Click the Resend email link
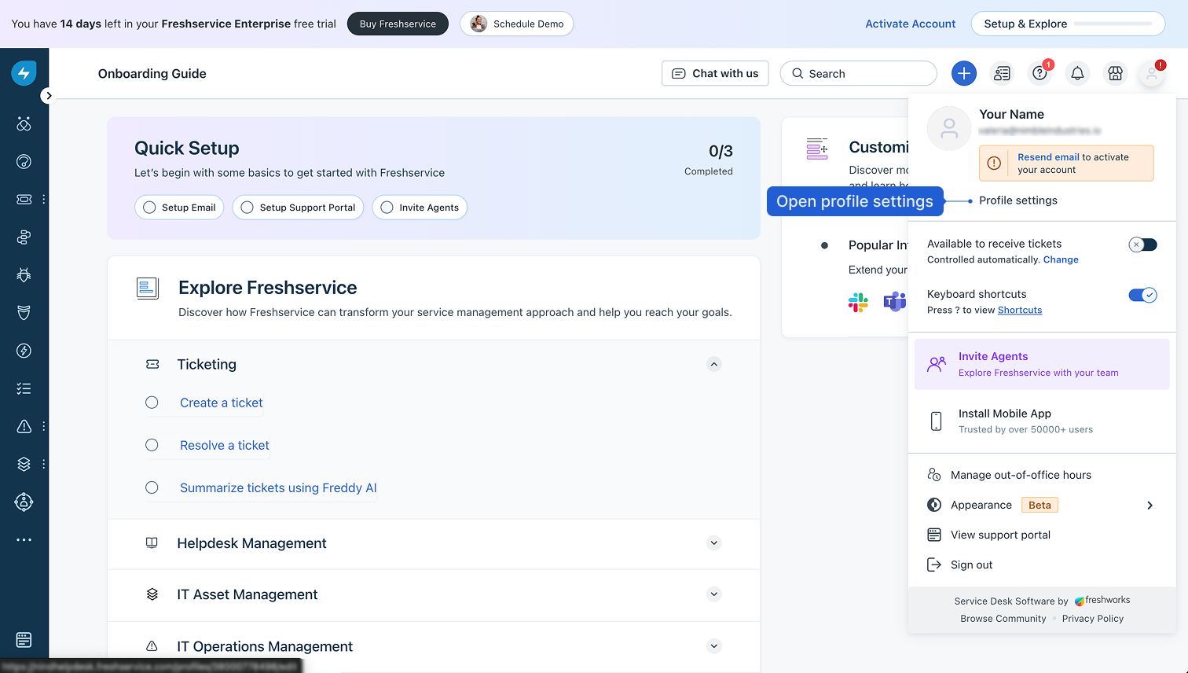Viewport: 1188px width, 673px height. pyautogui.click(x=1048, y=157)
